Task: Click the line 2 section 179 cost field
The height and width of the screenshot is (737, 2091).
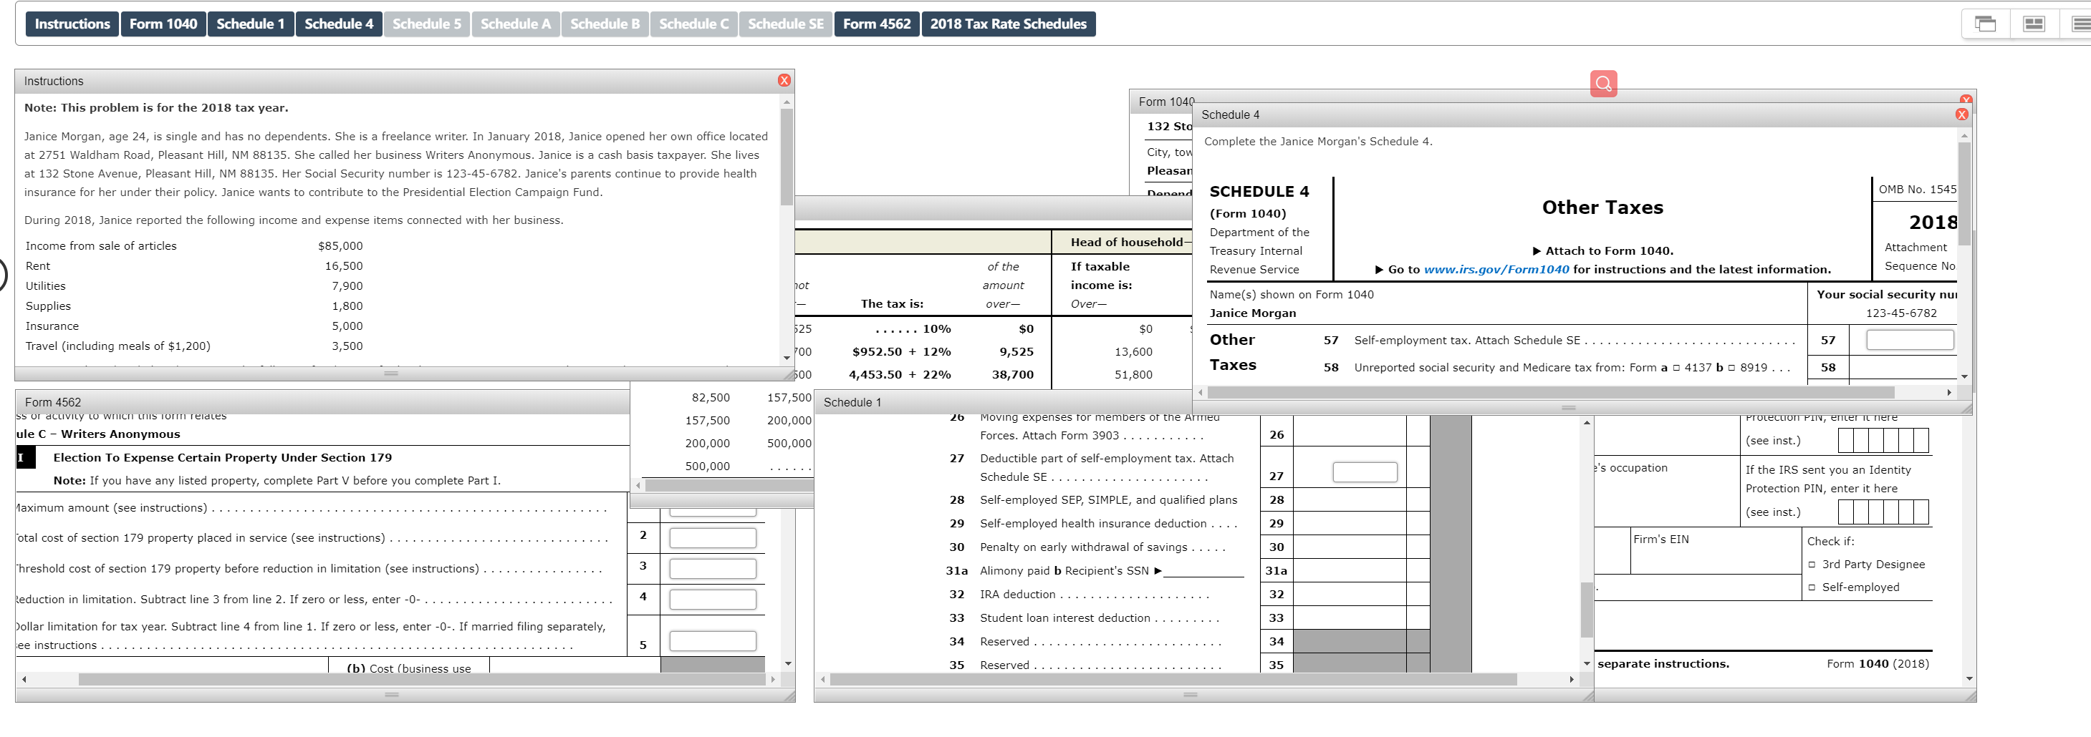Action: click(x=713, y=537)
